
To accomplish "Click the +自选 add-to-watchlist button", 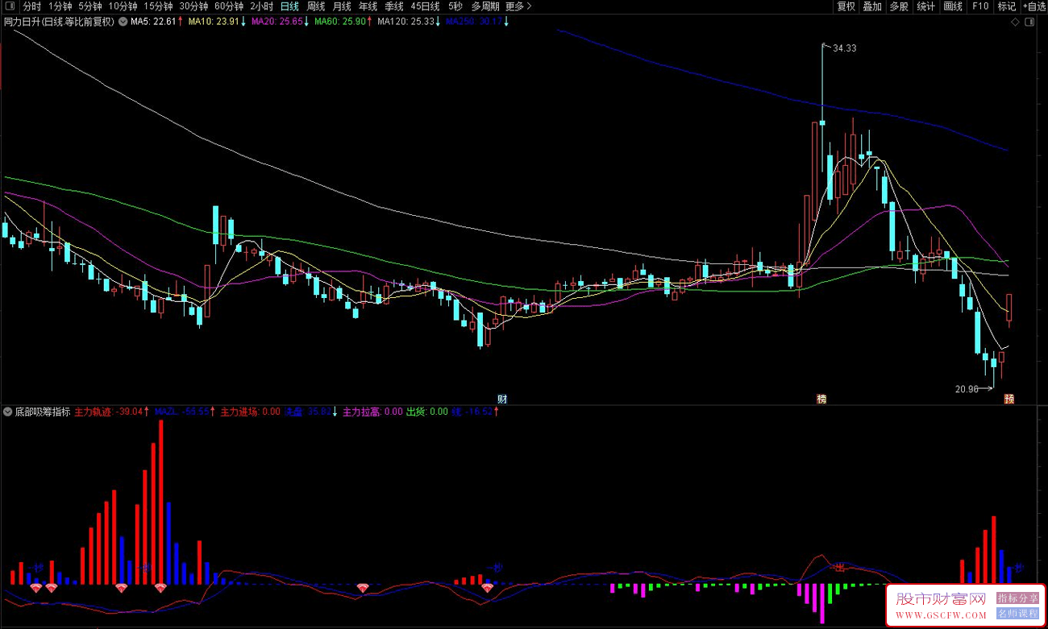I will 1033,6.
